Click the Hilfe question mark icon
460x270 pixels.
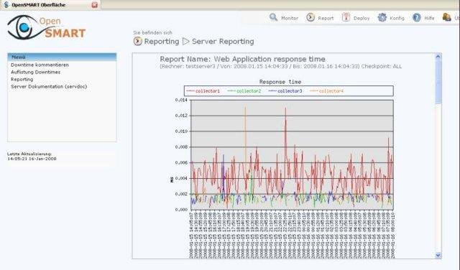click(x=417, y=17)
